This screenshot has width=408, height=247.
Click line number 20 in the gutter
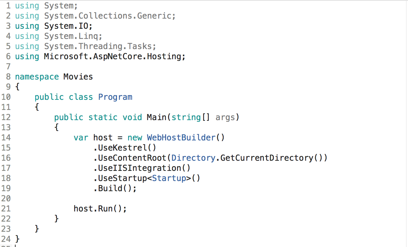click(6, 199)
